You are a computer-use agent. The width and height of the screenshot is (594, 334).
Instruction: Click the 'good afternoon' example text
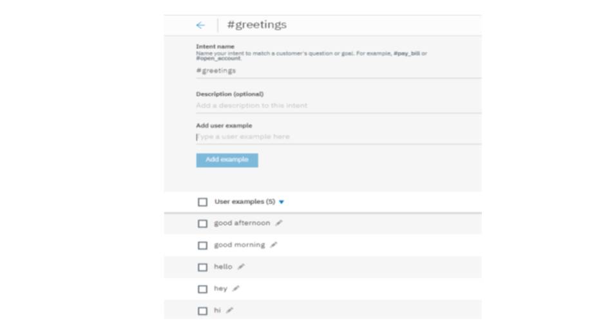[x=242, y=223]
